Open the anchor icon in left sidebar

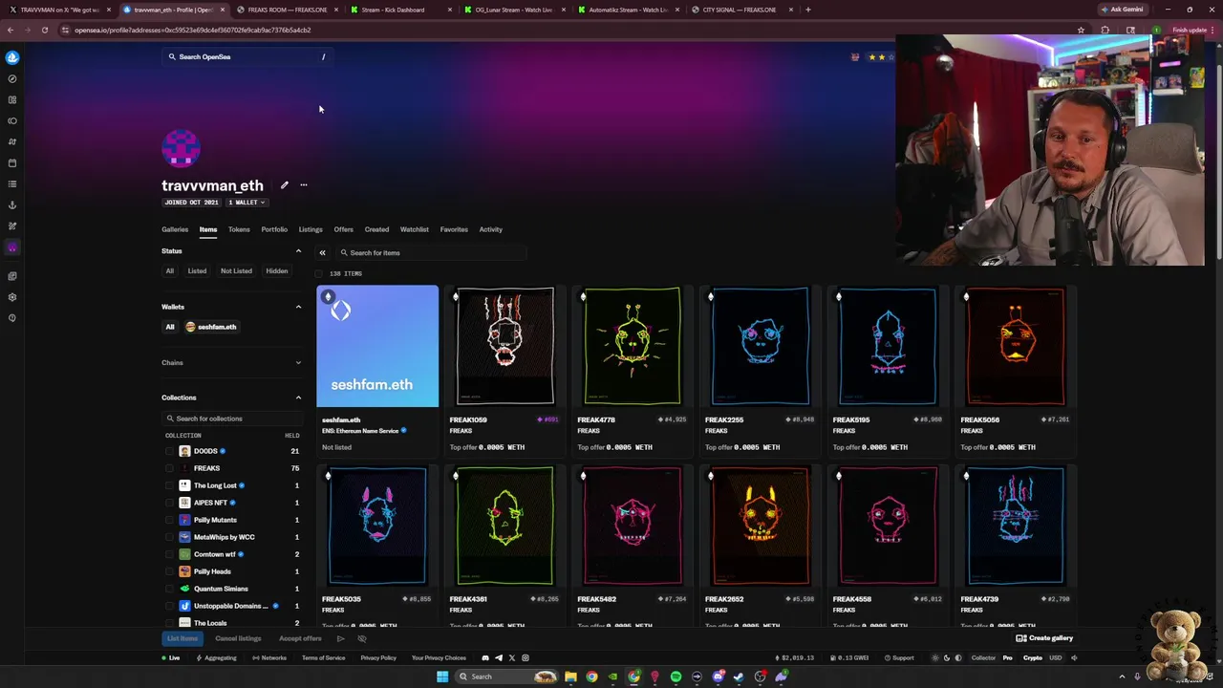pyautogui.click(x=12, y=205)
